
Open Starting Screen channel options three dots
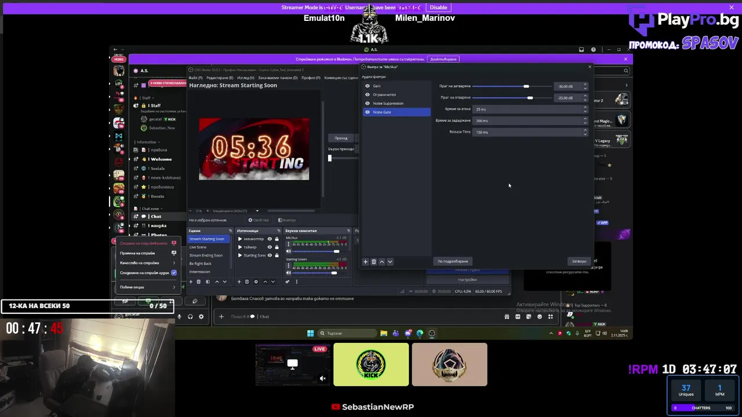pyautogui.click(x=289, y=266)
